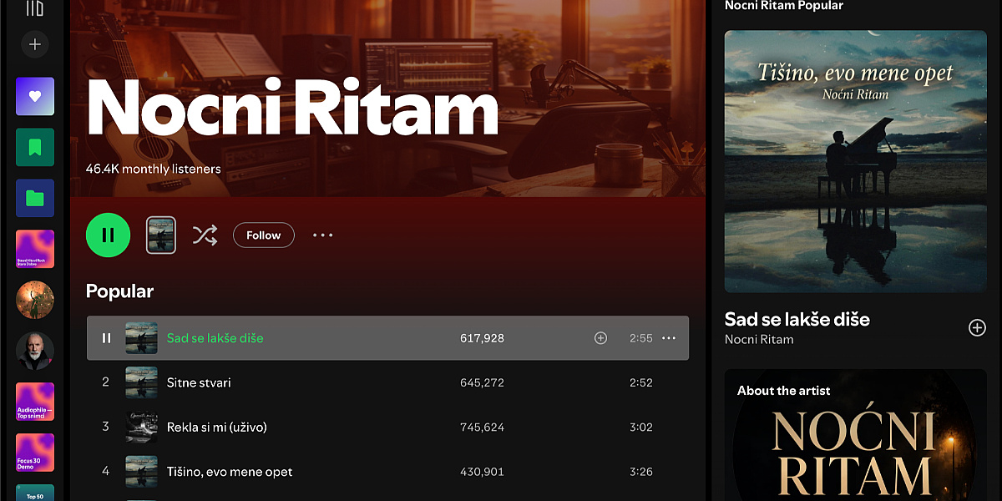Open Your Library icon in sidebar
This screenshot has width=1002, height=501.
click(34, 8)
